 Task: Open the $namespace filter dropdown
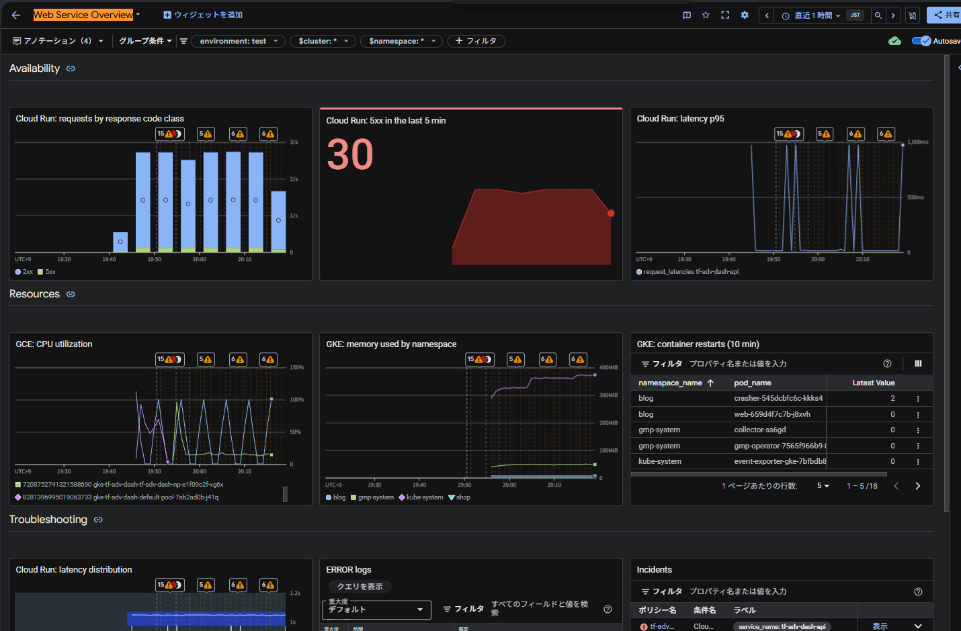(x=401, y=41)
